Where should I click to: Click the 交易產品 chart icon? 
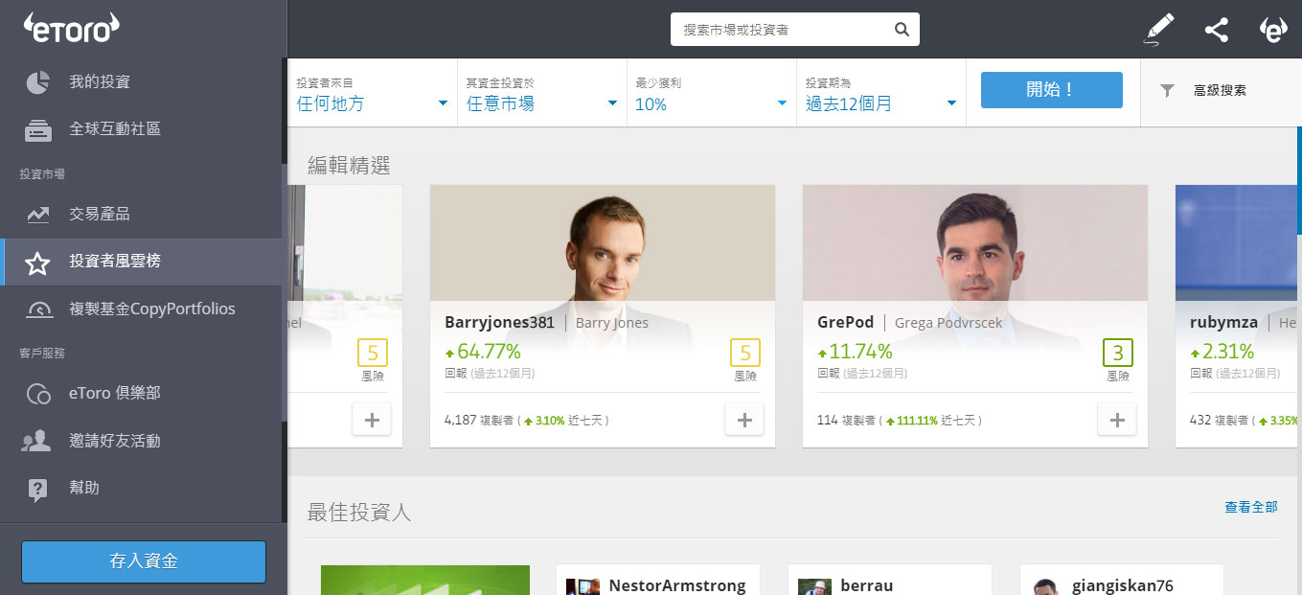[x=37, y=215]
